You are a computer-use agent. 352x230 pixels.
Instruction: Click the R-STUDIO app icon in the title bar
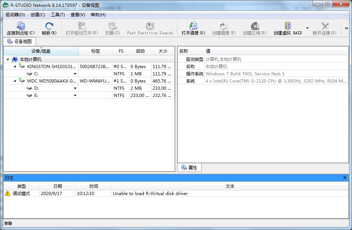6,5
